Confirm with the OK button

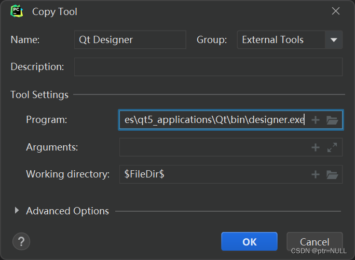click(x=249, y=241)
